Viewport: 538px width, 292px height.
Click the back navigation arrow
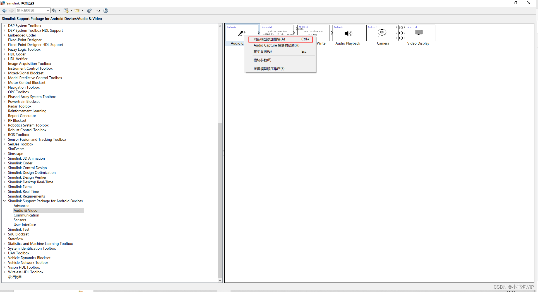point(4,11)
